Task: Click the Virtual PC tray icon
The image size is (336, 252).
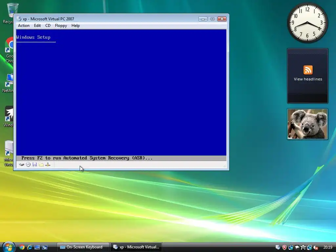Action: (x=278, y=247)
